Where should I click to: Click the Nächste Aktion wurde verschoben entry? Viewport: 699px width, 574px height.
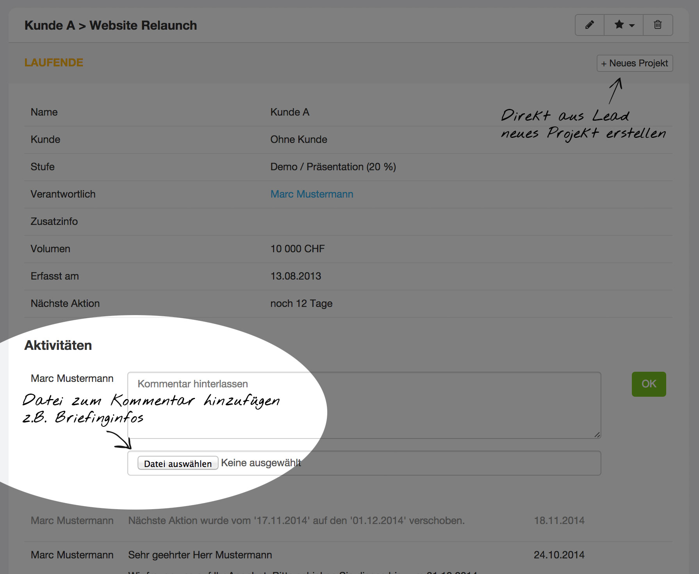pyautogui.click(x=296, y=521)
